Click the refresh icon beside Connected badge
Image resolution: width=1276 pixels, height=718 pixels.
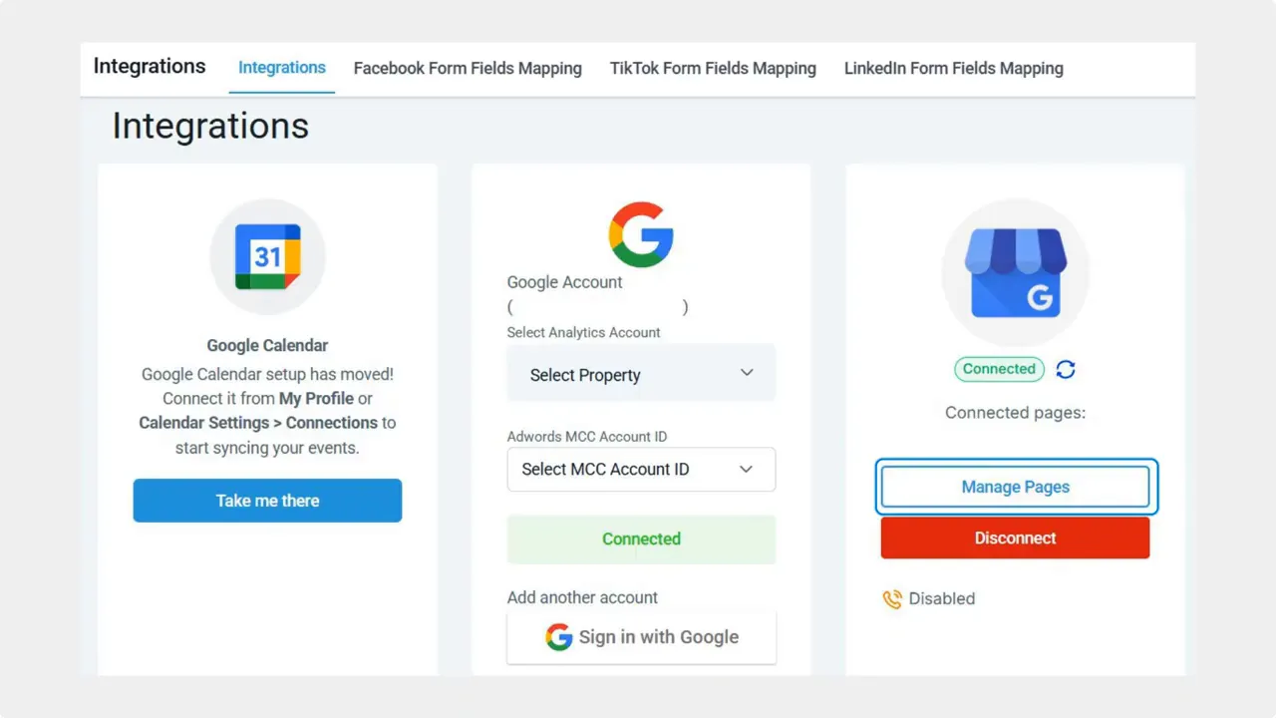coord(1066,369)
